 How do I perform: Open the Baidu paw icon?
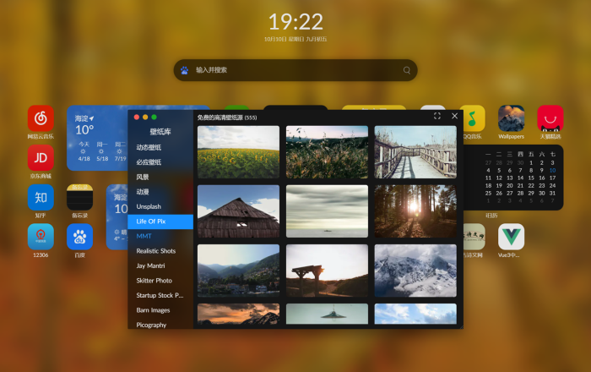point(80,237)
